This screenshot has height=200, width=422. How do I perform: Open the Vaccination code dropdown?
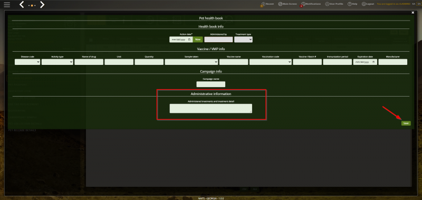tap(271, 62)
